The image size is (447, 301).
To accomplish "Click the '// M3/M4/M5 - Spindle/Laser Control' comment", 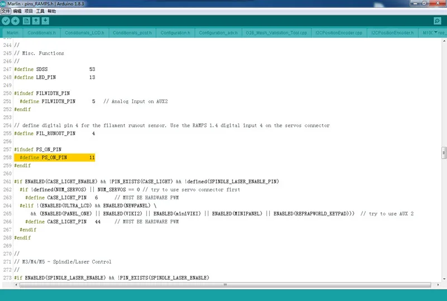I will click(x=63, y=262).
